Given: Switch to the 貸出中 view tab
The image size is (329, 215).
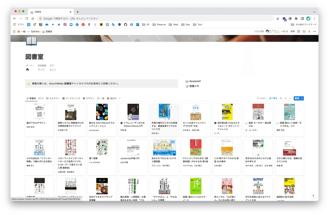Looking at the screenshot, I should [x=111, y=98].
